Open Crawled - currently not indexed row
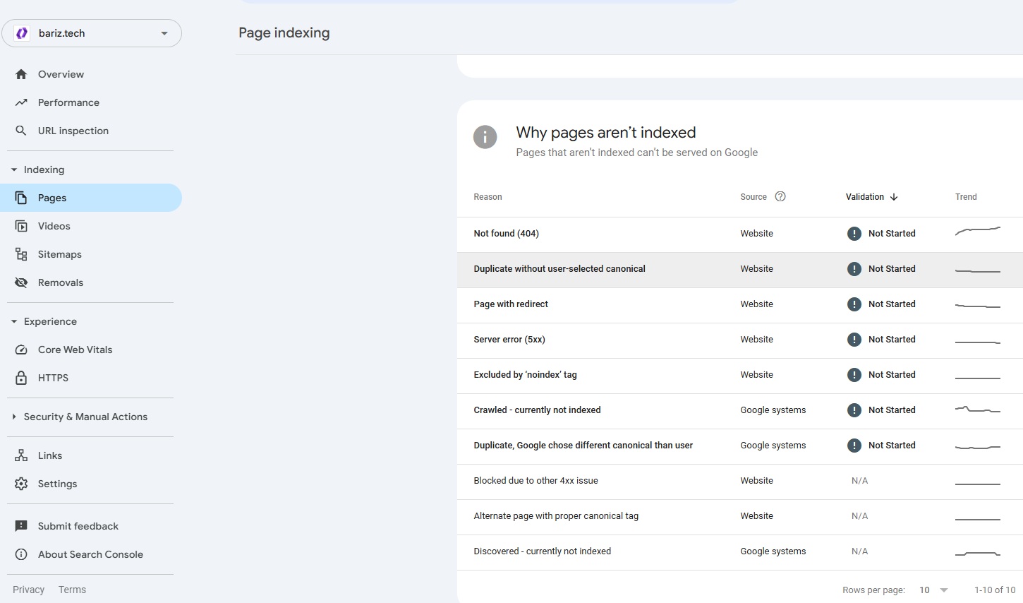 coord(740,411)
